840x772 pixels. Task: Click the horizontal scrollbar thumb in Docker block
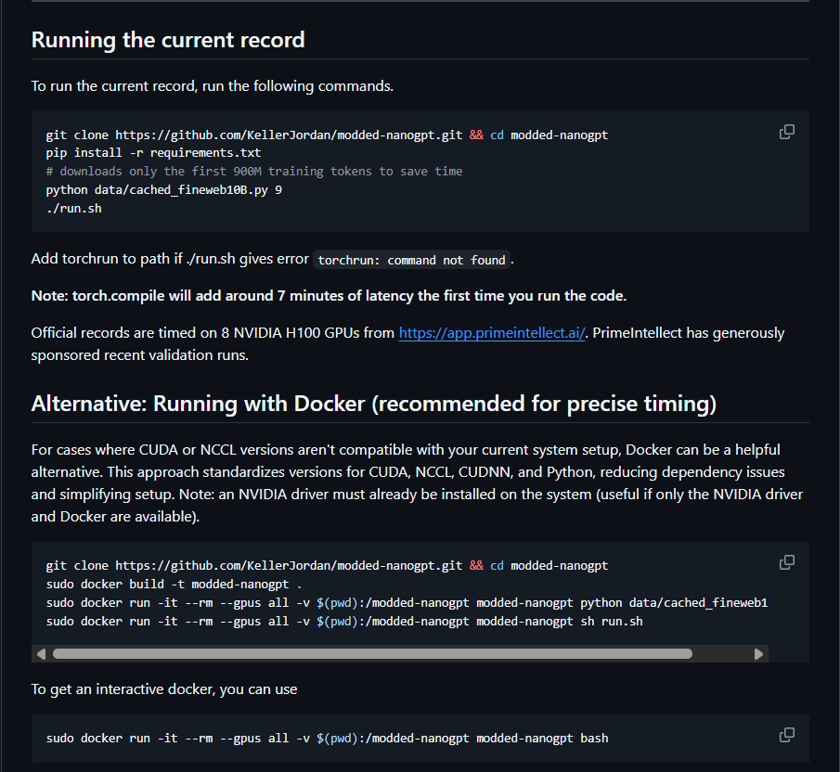click(372, 653)
